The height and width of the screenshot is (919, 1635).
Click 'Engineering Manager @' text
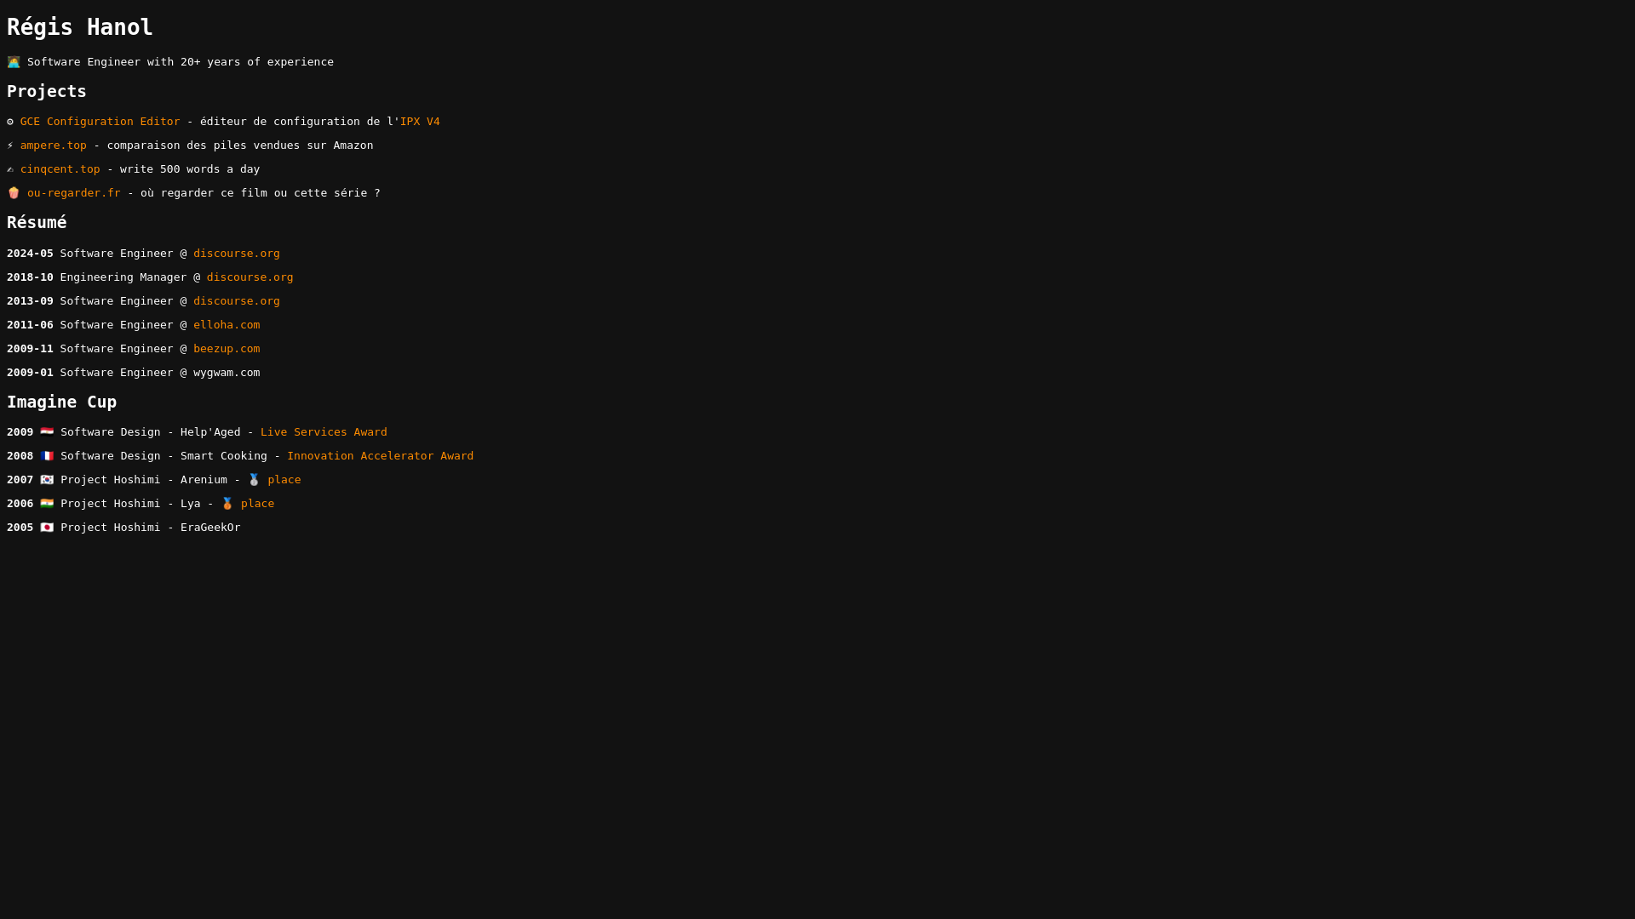(x=130, y=277)
